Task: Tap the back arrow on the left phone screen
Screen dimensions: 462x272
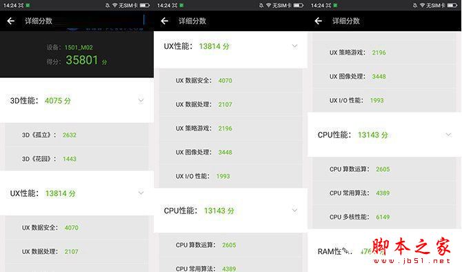Action: [11, 21]
